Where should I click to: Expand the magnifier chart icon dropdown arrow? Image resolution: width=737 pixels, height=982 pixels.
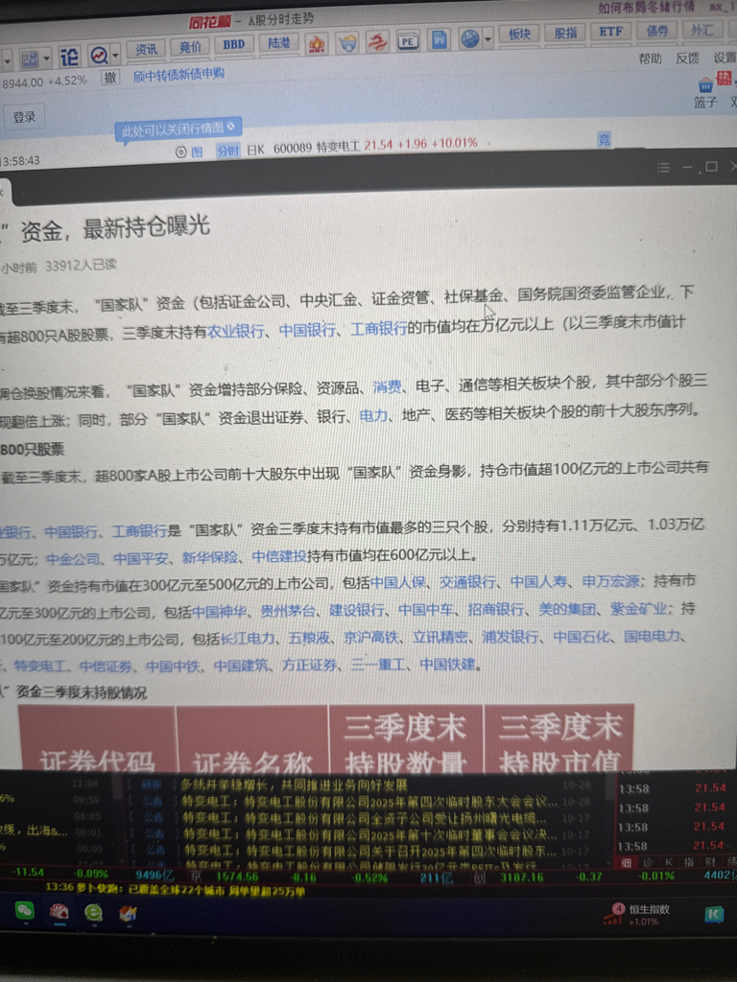coord(116,55)
